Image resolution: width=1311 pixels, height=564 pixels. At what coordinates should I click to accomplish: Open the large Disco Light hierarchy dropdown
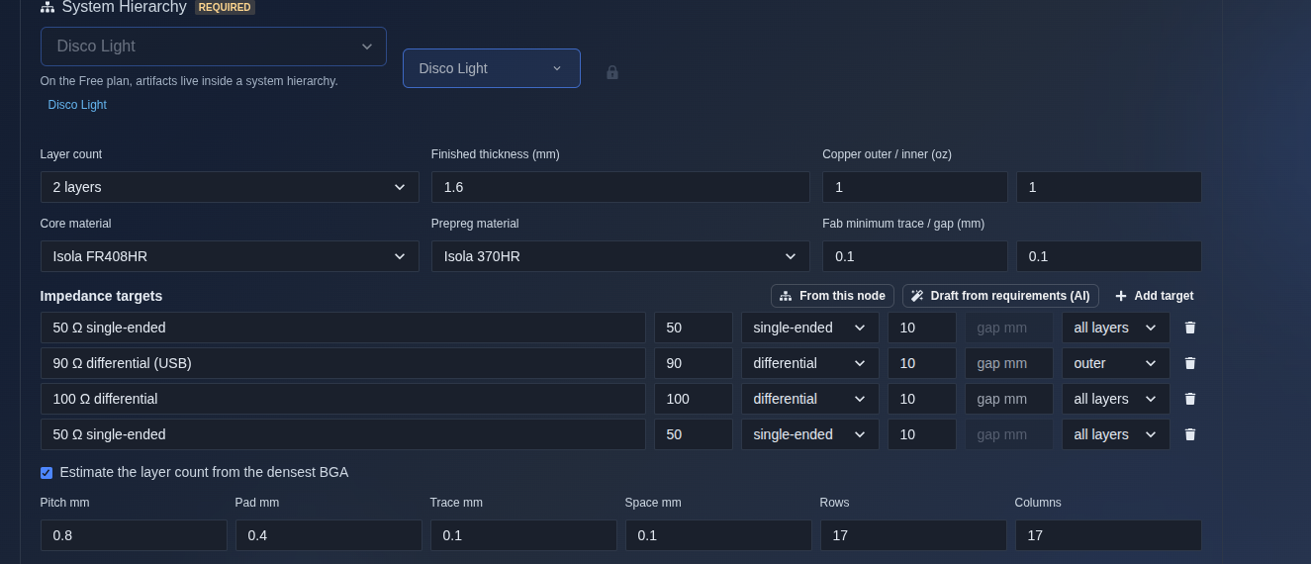pyautogui.click(x=214, y=47)
